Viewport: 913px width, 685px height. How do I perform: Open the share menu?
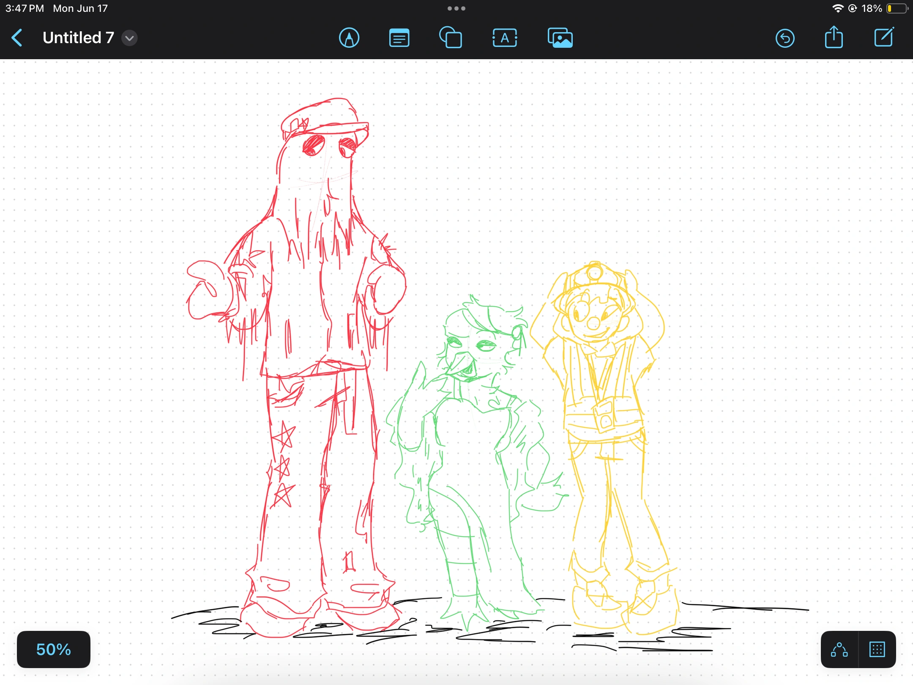(x=834, y=38)
